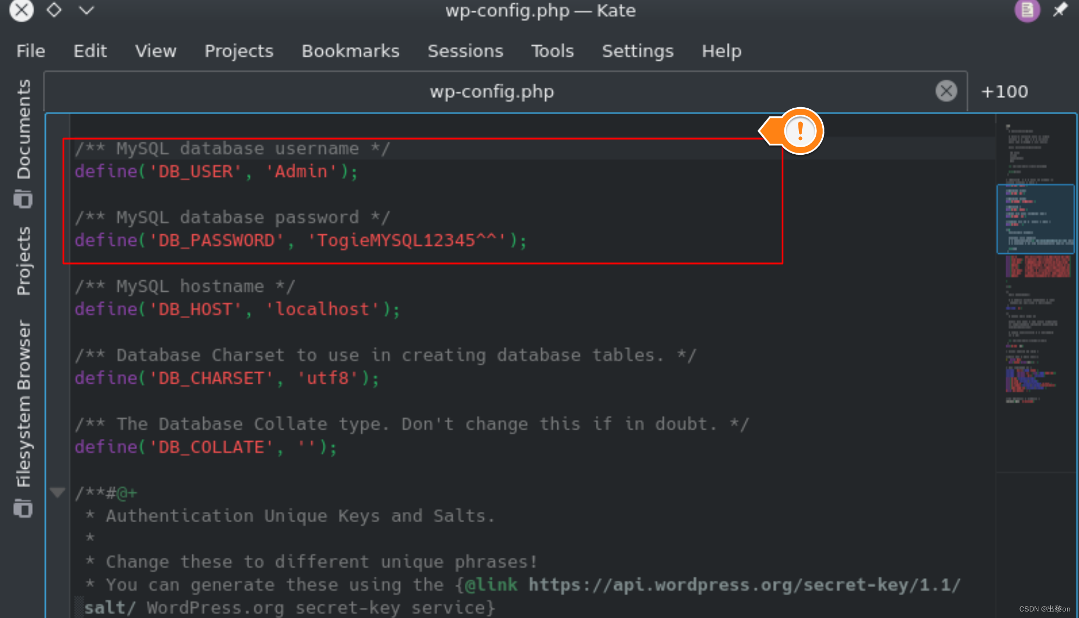Click the 'Database Charset to use' comment
Viewport: 1079px width, 618px height.
[385, 355]
